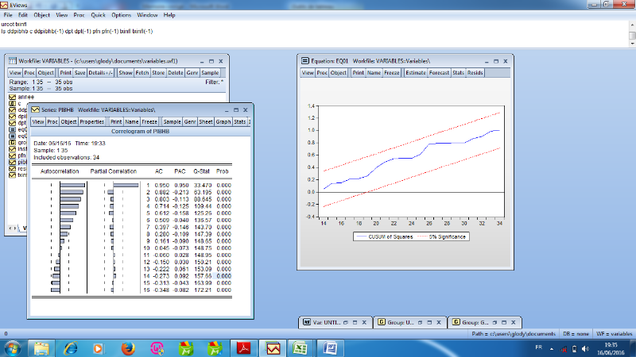Open the Proc menu in the menu bar
This screenshot has height=357, width=636.
[x=79, y=15]
